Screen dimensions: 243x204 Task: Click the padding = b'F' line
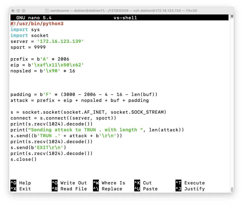(84, 94)
